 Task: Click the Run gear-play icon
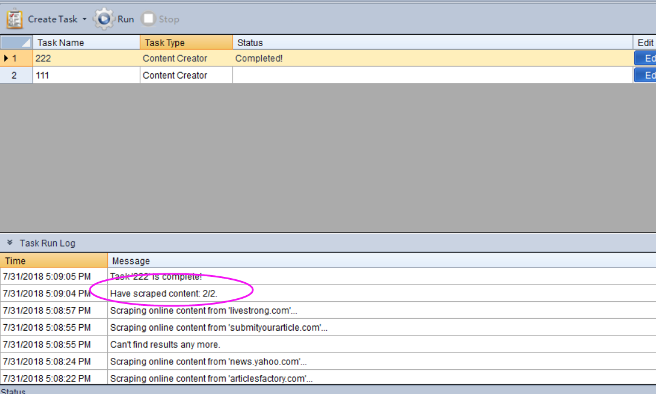pyautogui.click(x=104, y=19)
